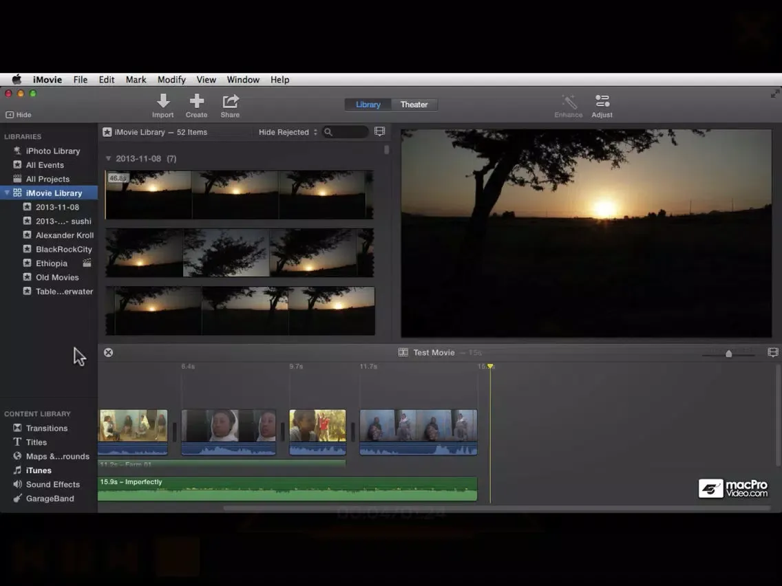Image resolution: width=782 pixels, height=586 pixels.
Task: Open the Mark menu
Action: [136, 80]
